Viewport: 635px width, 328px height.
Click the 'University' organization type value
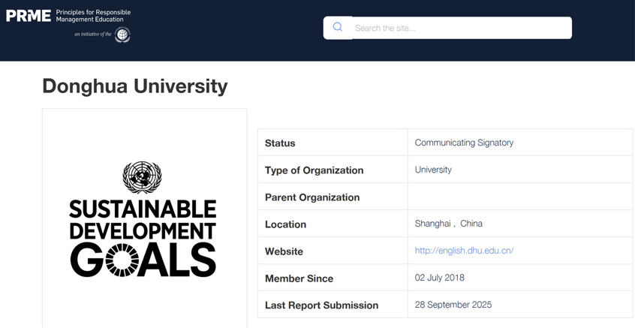[433, 170]
